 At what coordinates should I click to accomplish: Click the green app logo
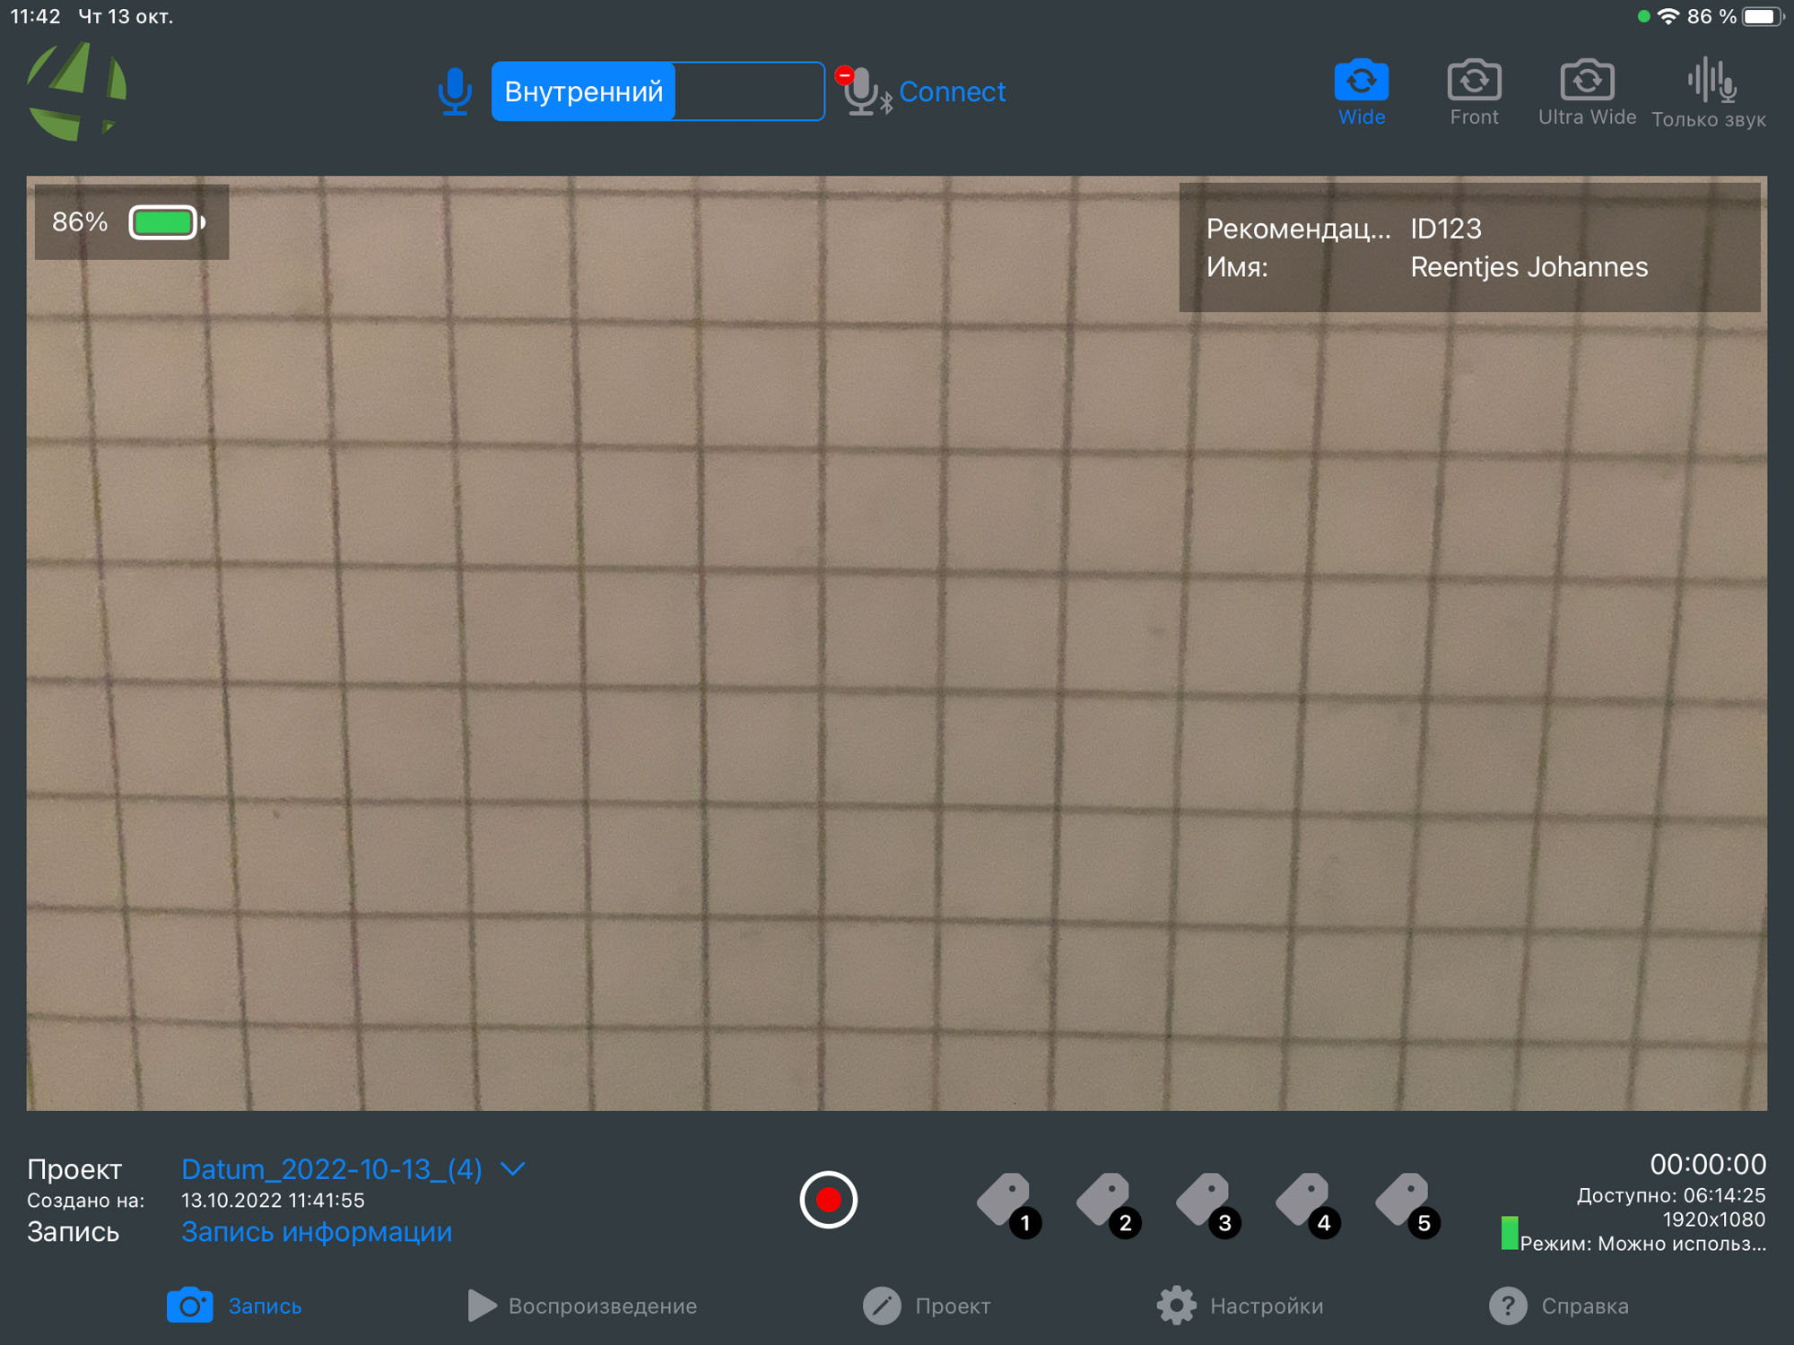75,91
